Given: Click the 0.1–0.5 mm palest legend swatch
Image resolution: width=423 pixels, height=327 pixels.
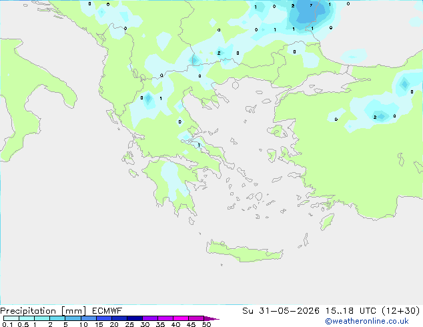Looking at the screenshot, I should (11, 318).
